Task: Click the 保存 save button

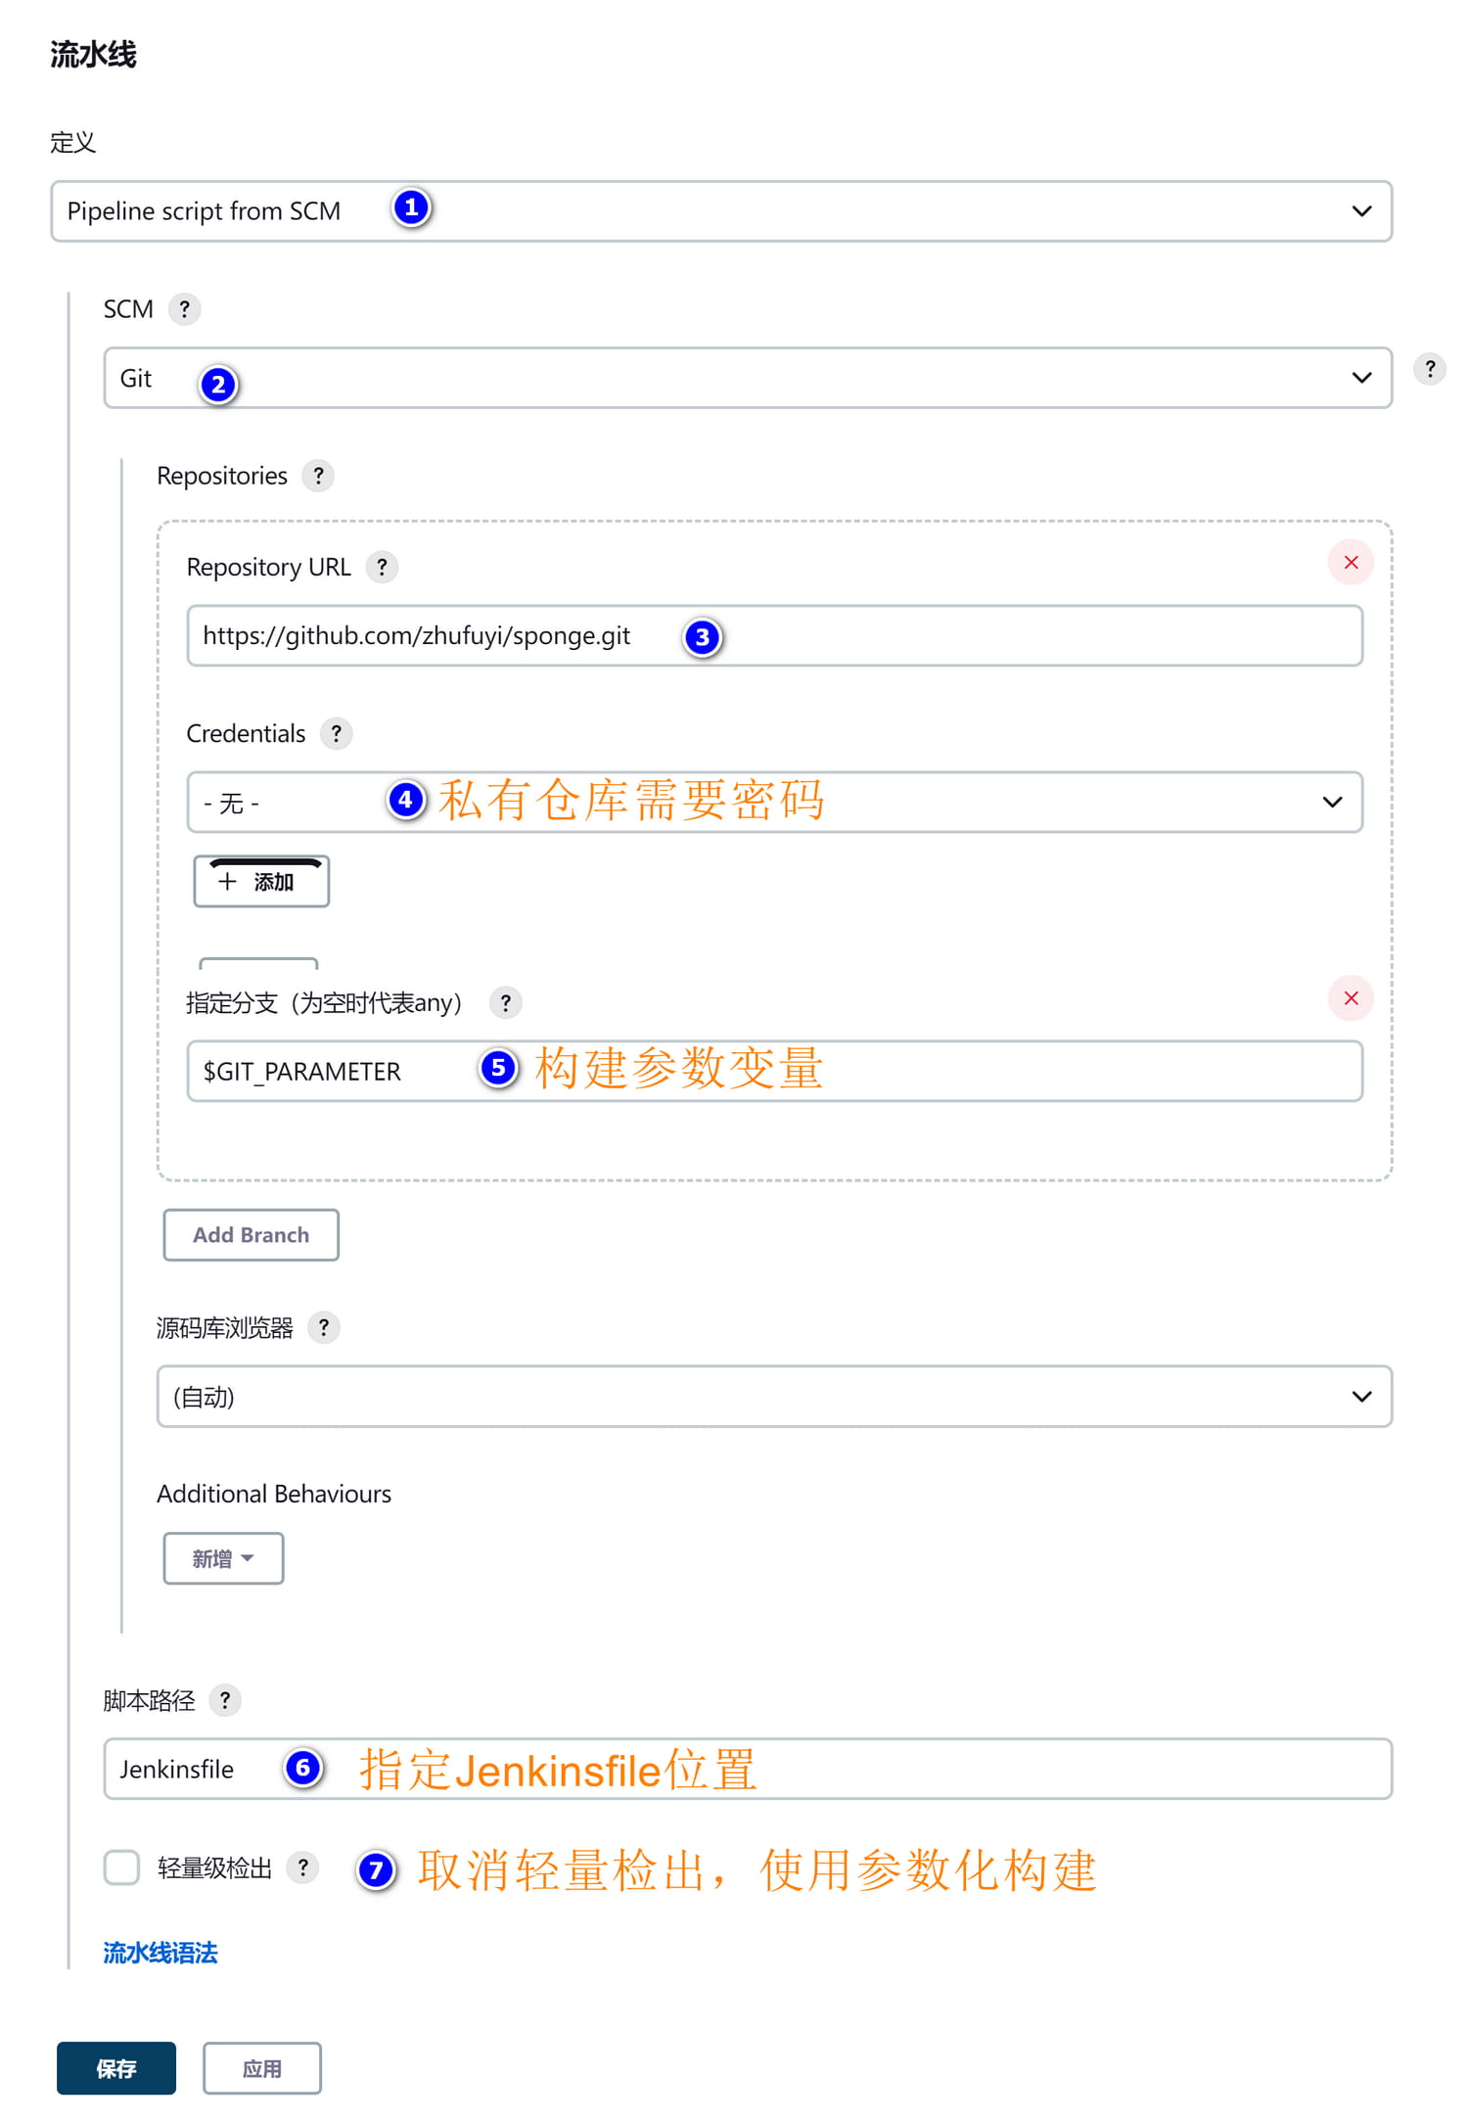Action: click(116, 2068)
